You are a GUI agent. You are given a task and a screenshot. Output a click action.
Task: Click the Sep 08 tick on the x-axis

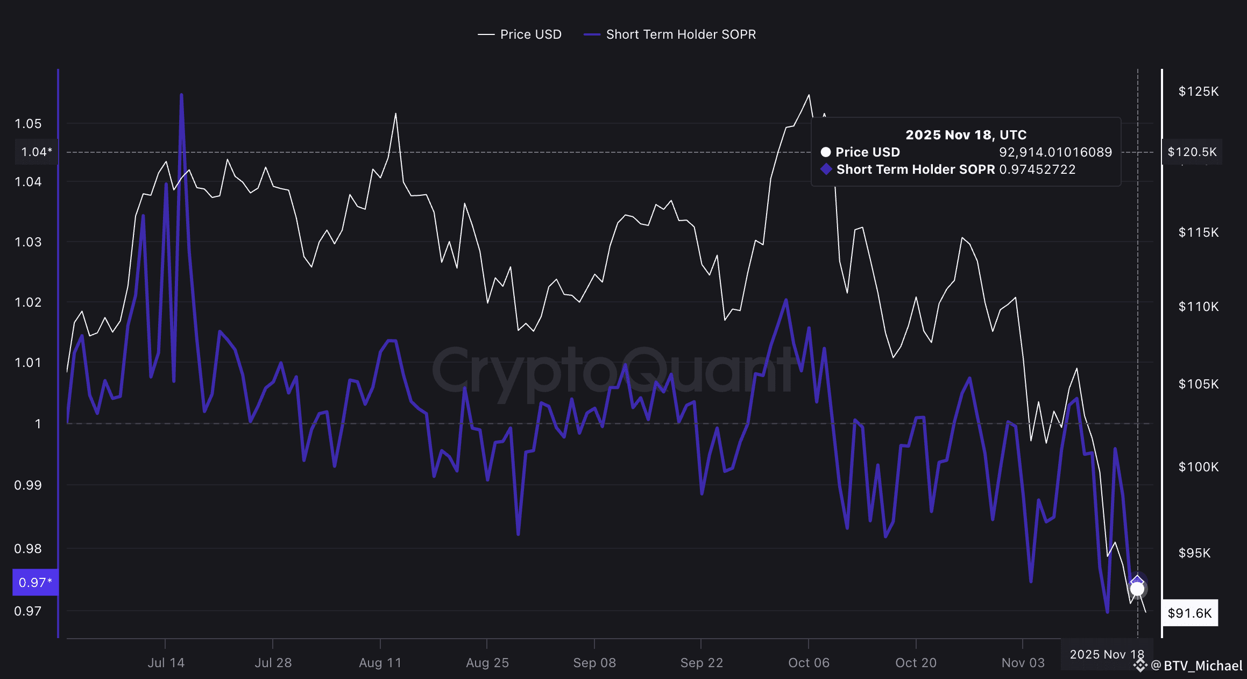(x=594, y=662)
